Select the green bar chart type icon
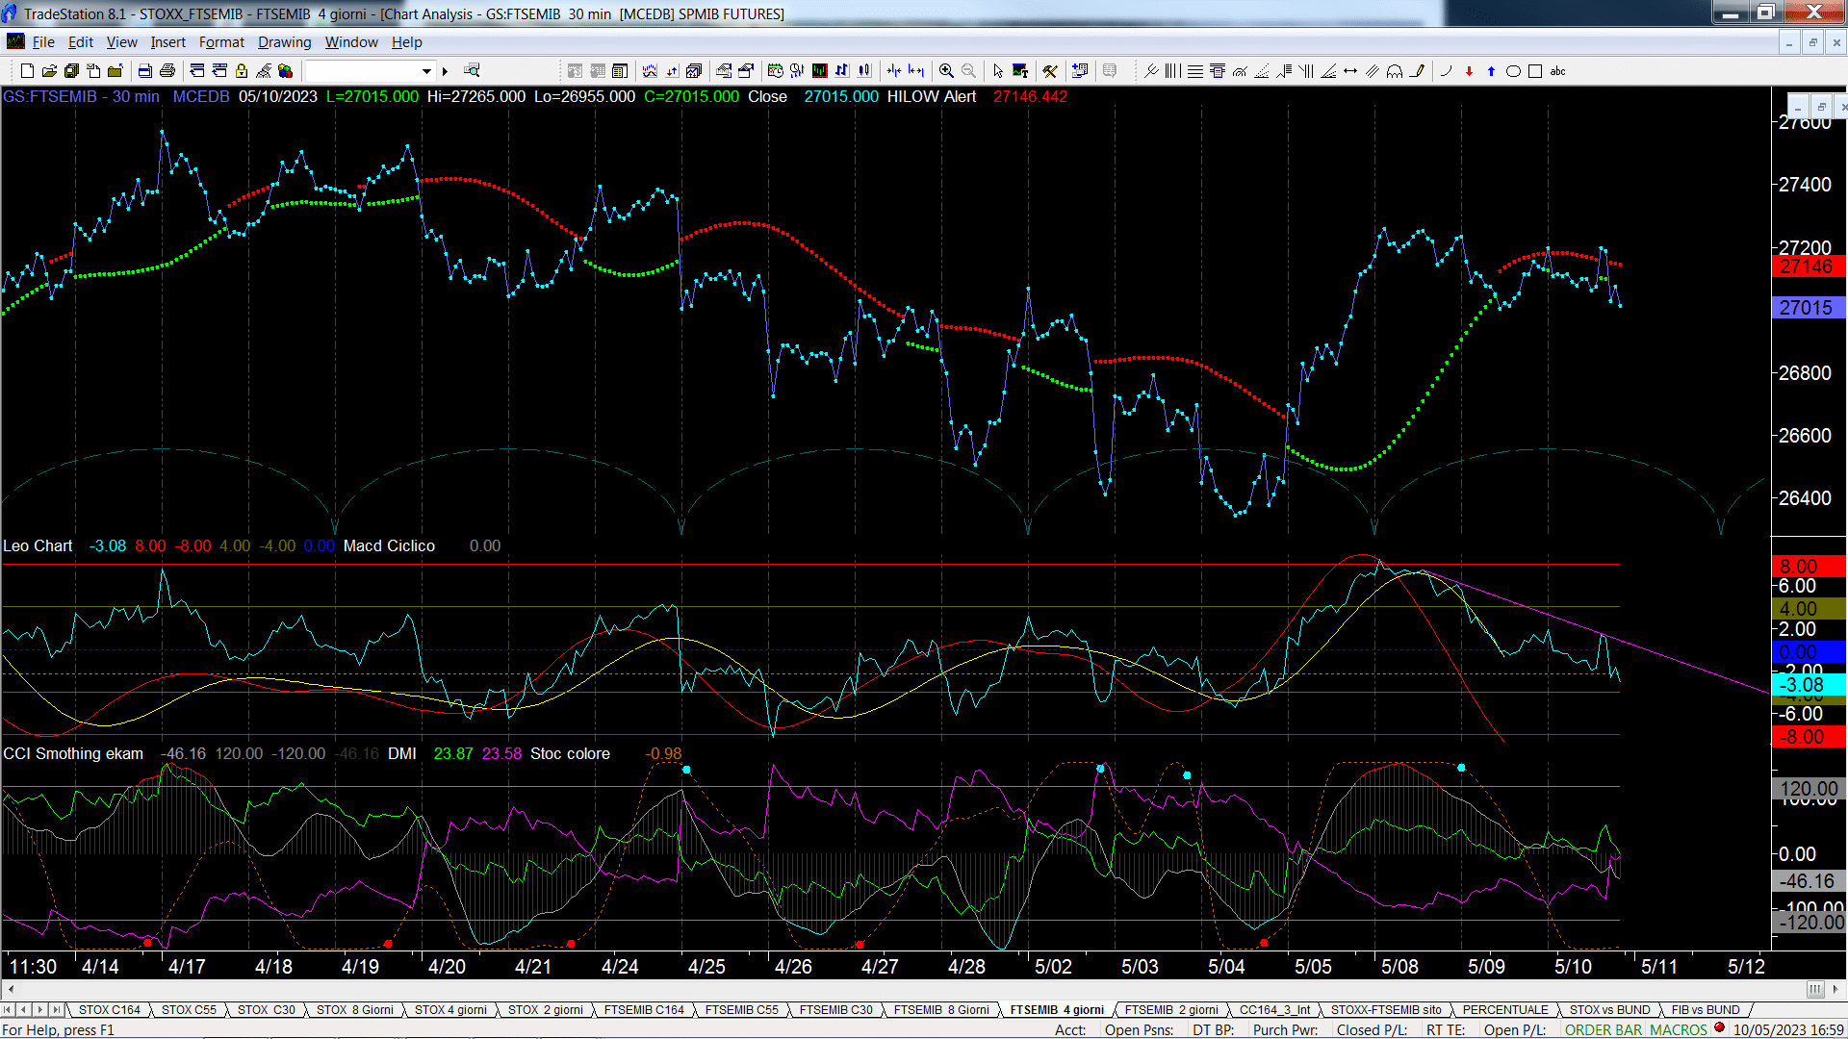 [x=820, y=71]
